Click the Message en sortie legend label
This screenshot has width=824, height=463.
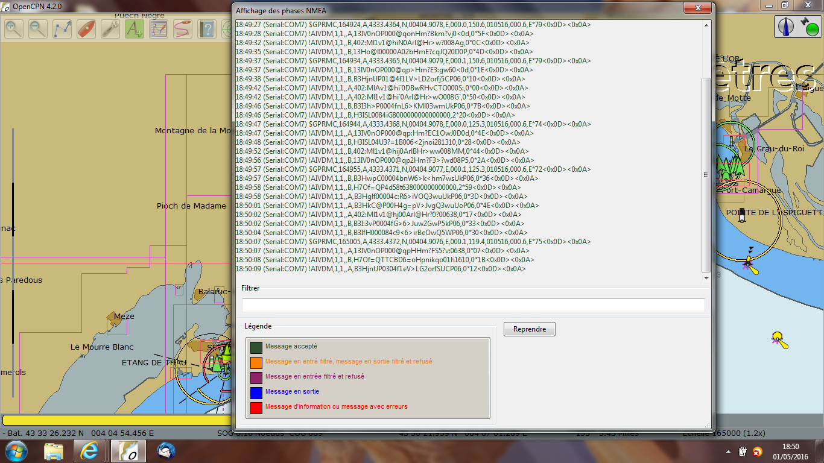292,392
